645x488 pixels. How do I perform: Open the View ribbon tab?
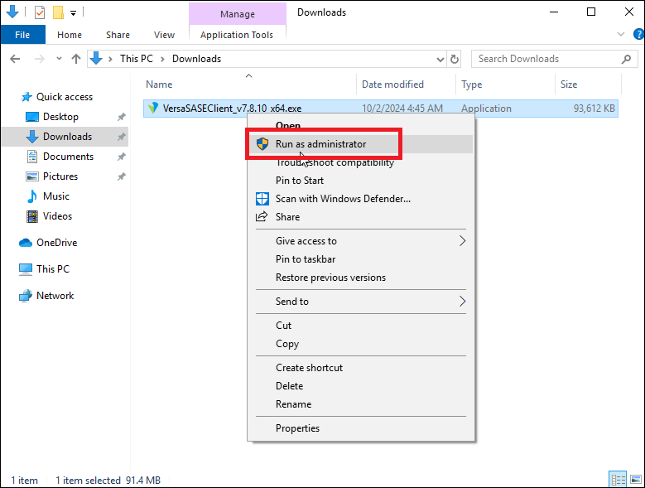pyautogui.click(x=164, y=35)
